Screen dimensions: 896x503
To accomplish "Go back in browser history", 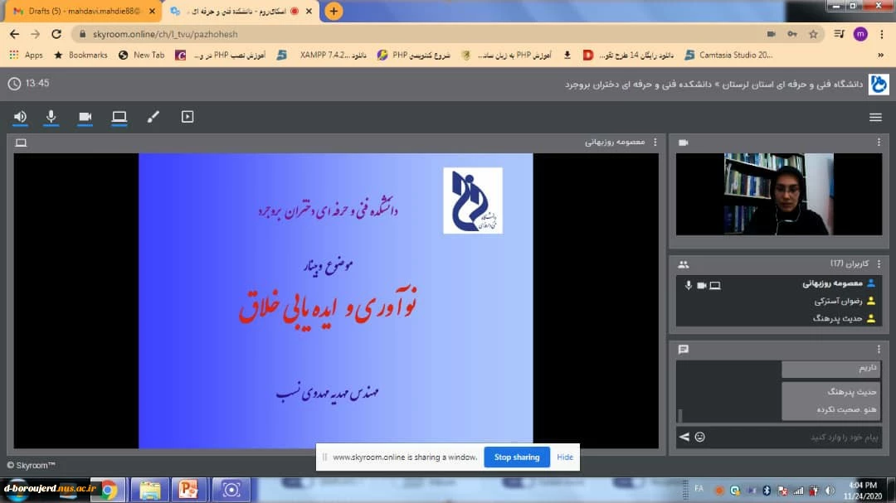I will (14, 34).
